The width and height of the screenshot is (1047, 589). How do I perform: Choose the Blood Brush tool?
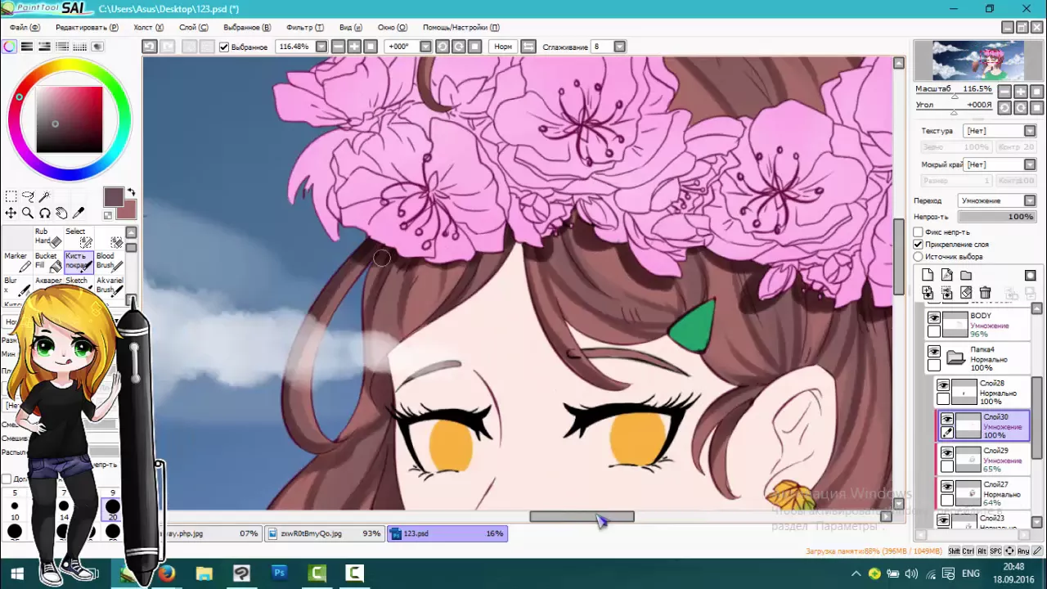110,261
